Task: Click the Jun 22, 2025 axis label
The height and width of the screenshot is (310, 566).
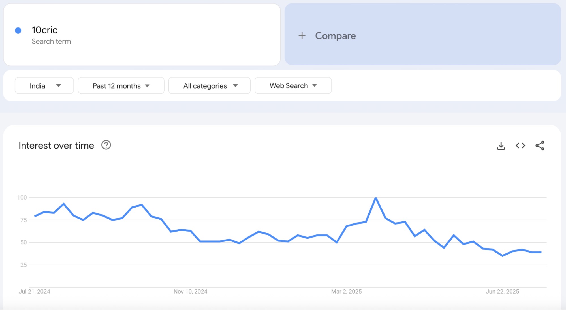Action: (502, 292)
